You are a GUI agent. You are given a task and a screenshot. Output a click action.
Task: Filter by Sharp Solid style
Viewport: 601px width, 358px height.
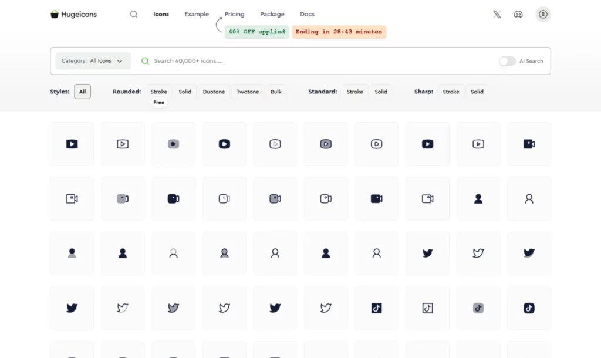(x=477, y=92)
